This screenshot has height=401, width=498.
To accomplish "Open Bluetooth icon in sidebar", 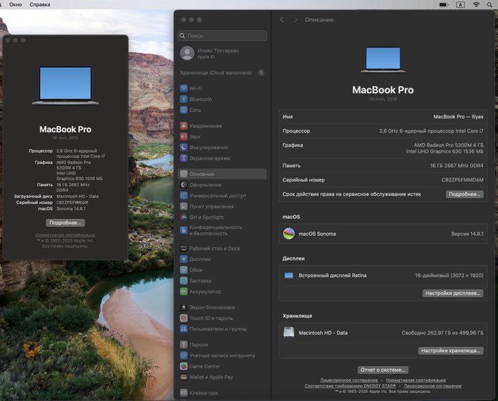I will [x=184, y=99].
